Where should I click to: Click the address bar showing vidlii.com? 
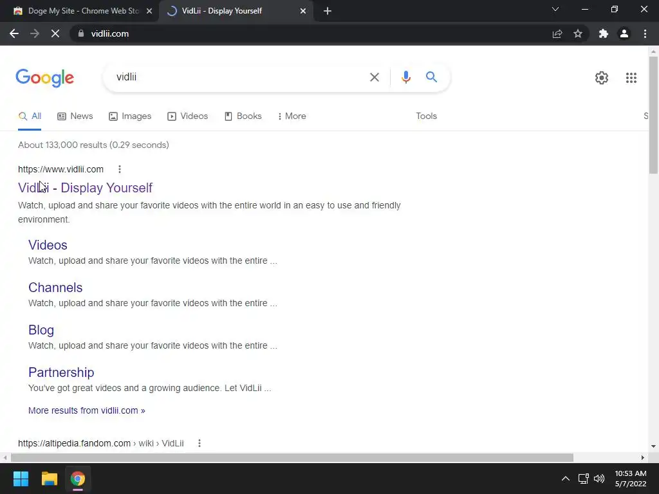coord(311,33)
